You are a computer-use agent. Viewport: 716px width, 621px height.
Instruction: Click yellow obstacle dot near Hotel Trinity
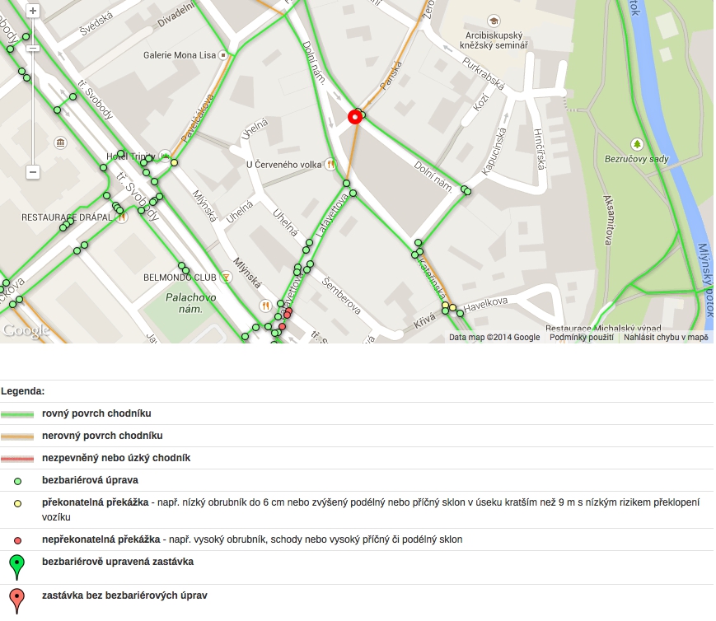pyautogui.click(x=174, y=162)
